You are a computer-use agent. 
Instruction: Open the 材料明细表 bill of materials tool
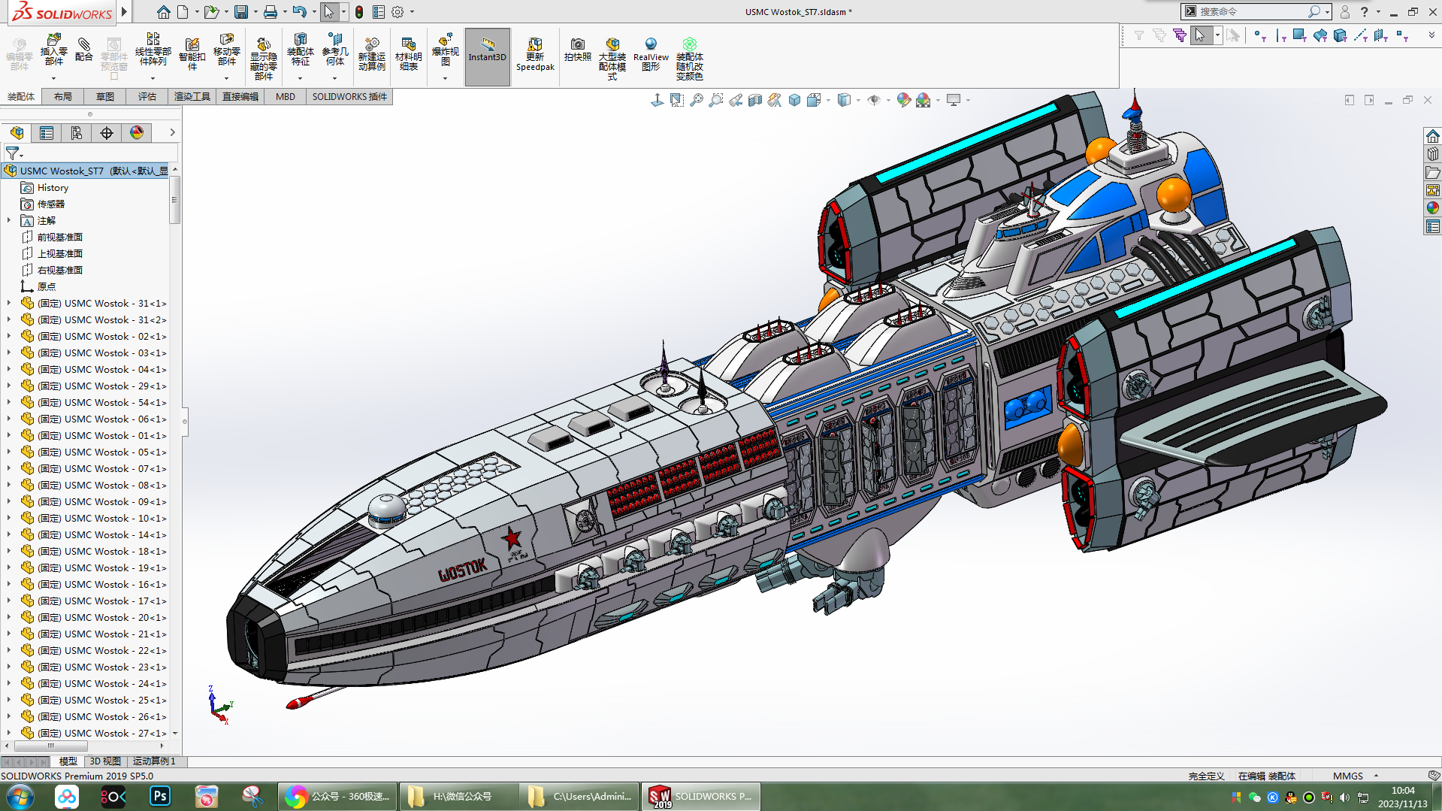point(408,53)
